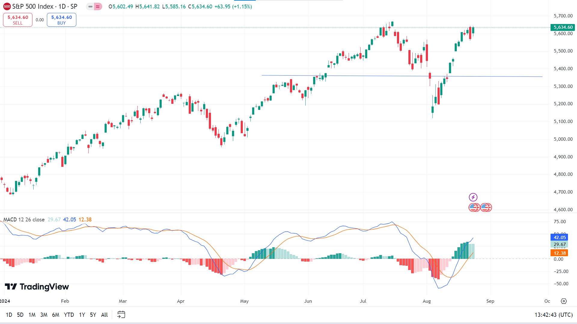
Task: Click the MACD value 42.05 in legend
Action: click(69, 220)
